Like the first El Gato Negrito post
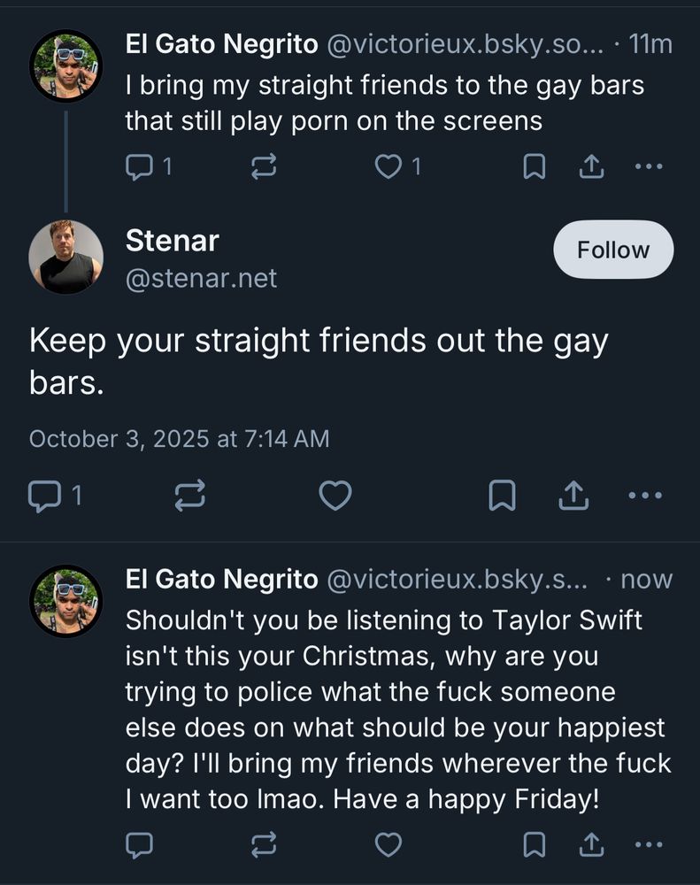 tap(388, 165)
